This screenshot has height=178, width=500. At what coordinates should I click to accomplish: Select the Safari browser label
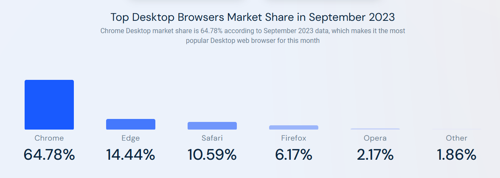coord(212,138)
